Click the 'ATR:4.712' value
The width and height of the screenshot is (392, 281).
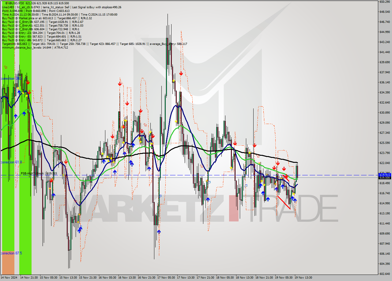pos(61,47)
